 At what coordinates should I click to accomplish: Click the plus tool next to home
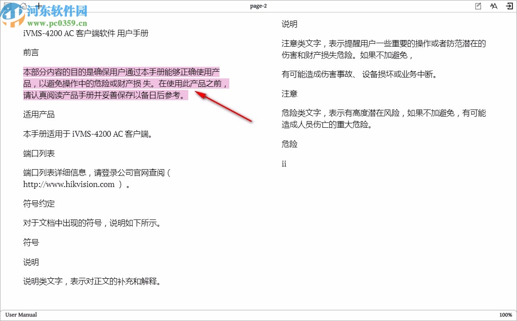coord(38,6)
